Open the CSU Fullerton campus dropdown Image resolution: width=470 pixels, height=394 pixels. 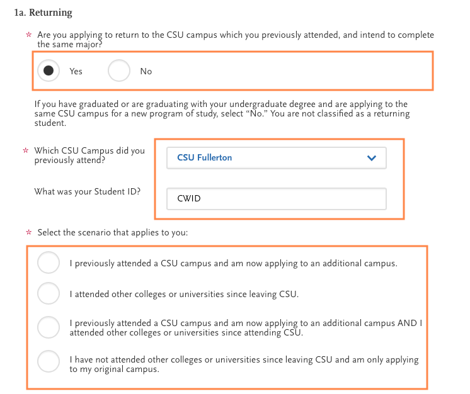(x=276, y=158)
